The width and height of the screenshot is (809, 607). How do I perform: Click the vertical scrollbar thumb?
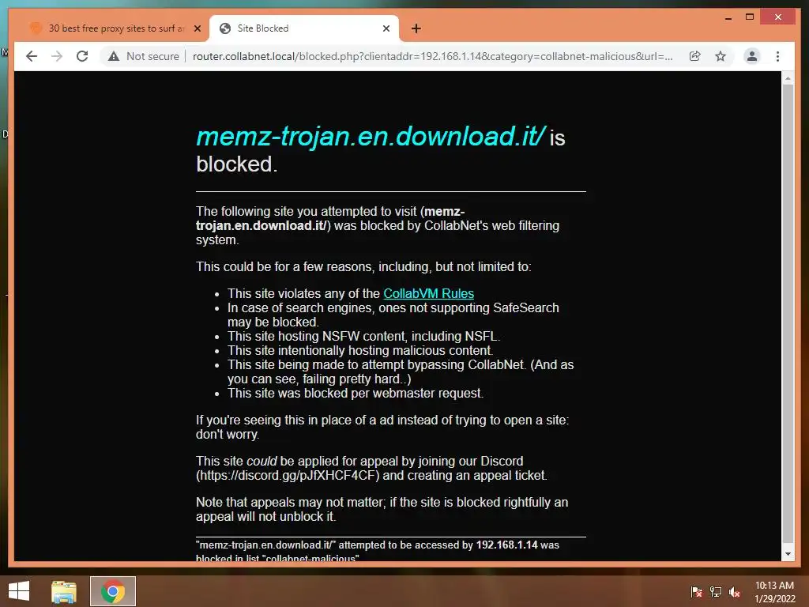point(788,313)
